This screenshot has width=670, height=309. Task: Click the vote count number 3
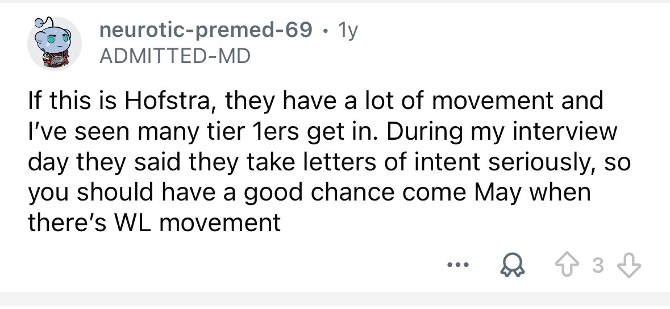coord(599,266)
